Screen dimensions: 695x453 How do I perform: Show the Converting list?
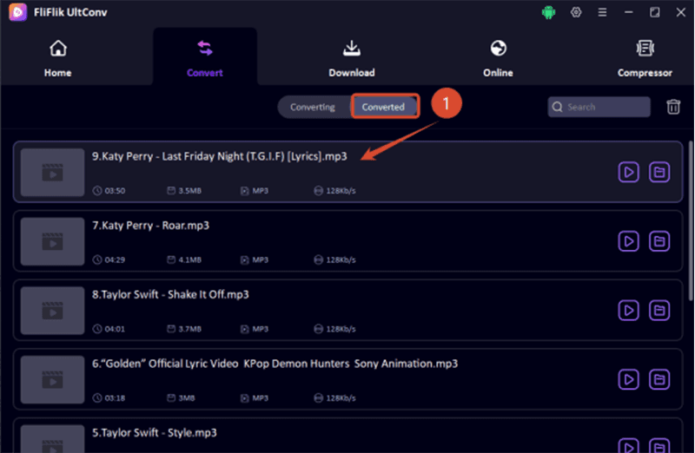(313, 107)
